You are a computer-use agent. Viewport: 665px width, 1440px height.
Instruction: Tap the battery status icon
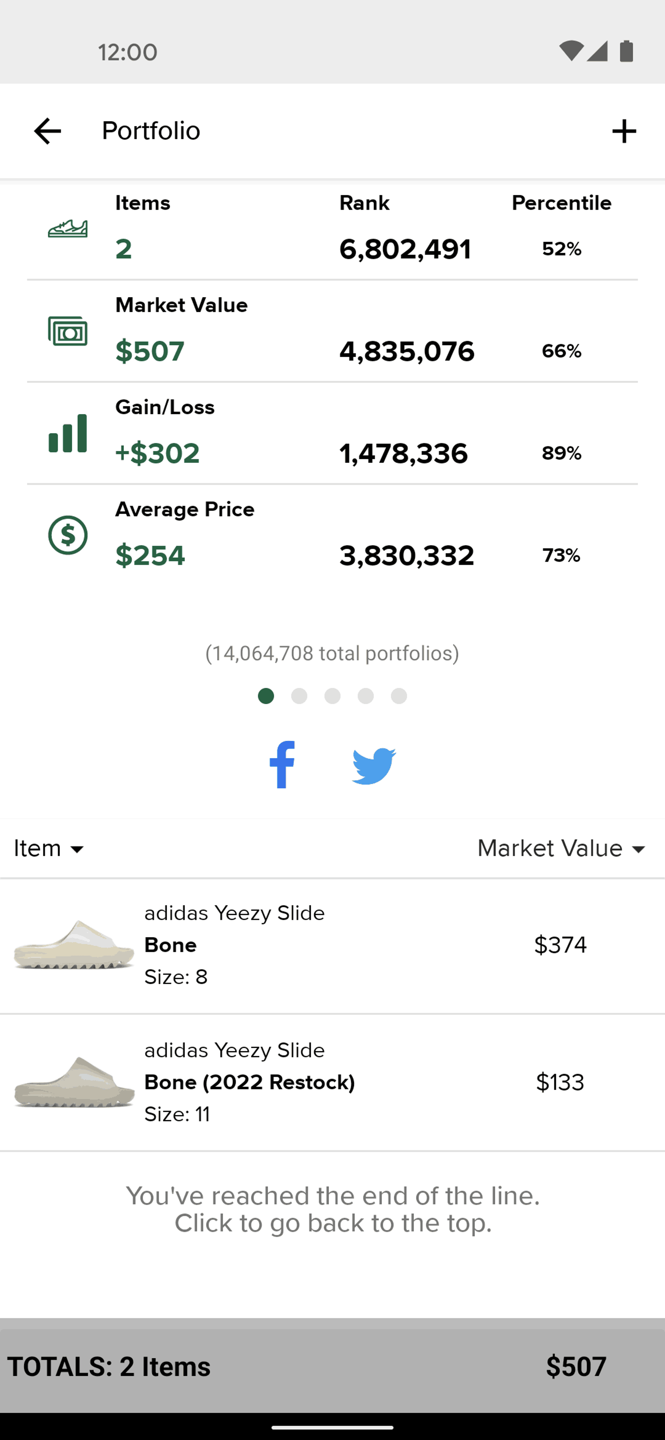click(627, 51)
